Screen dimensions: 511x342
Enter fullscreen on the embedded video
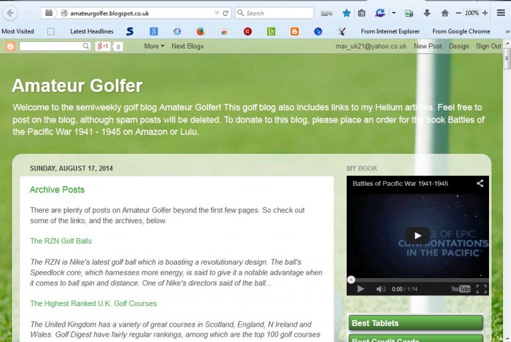point(482,289)
